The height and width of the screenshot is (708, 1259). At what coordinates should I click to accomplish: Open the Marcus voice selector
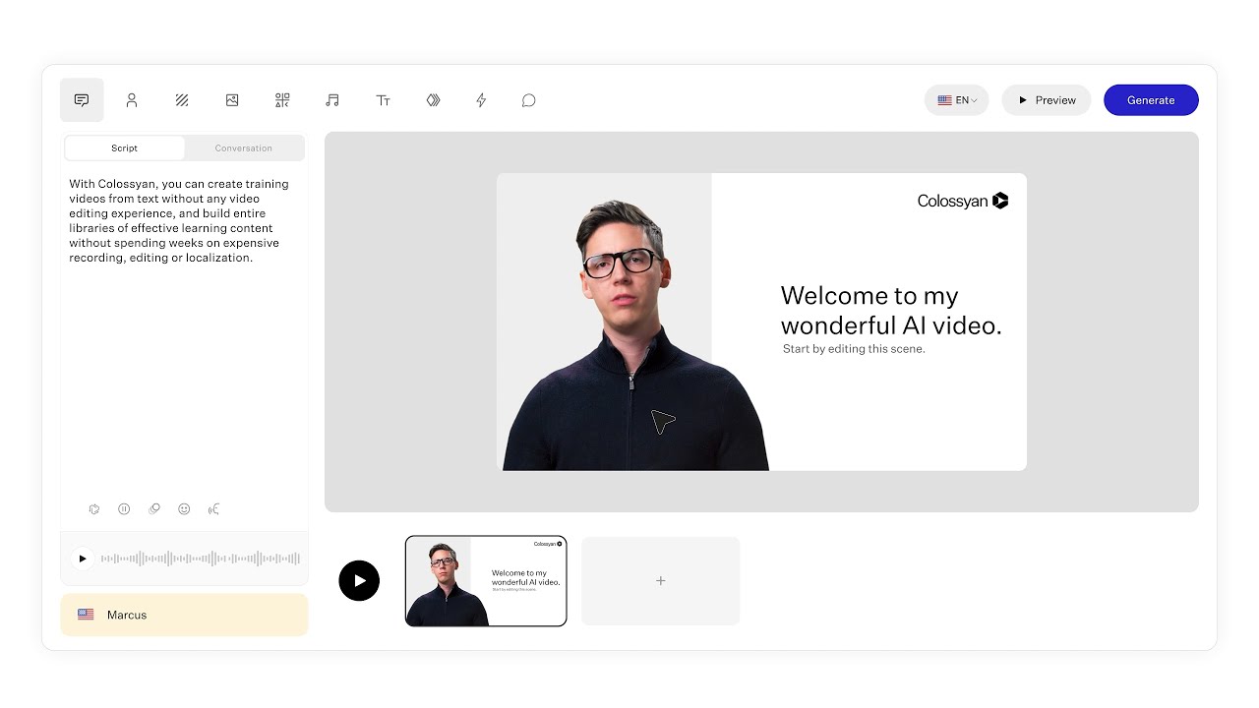184,615
